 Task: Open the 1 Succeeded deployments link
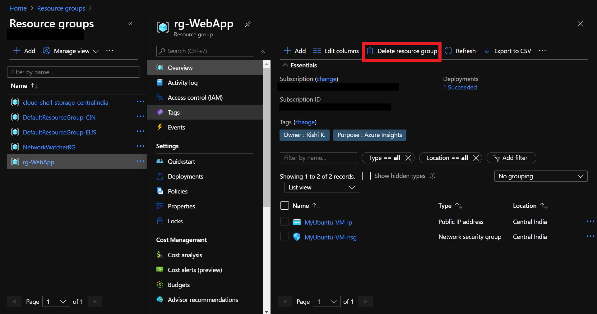tap(460, 88)
